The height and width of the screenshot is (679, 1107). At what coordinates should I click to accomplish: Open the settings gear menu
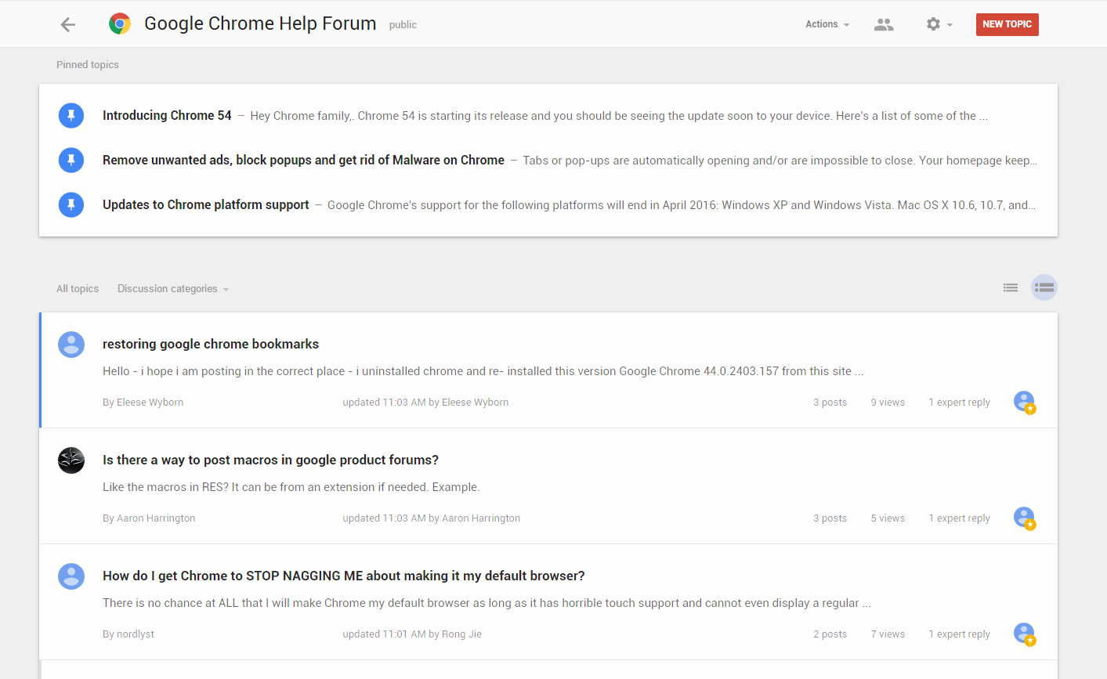pos(938,24)
